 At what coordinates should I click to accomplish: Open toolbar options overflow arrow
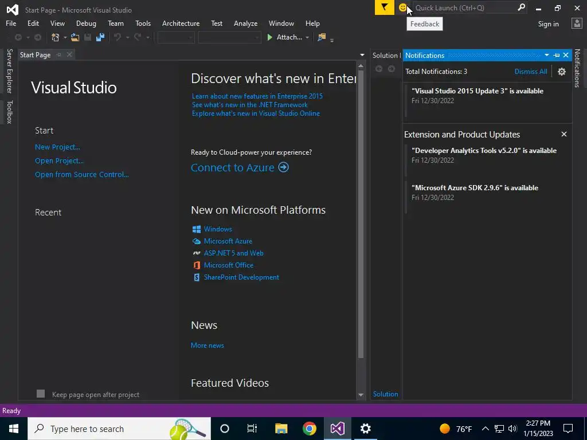(332, 40)
